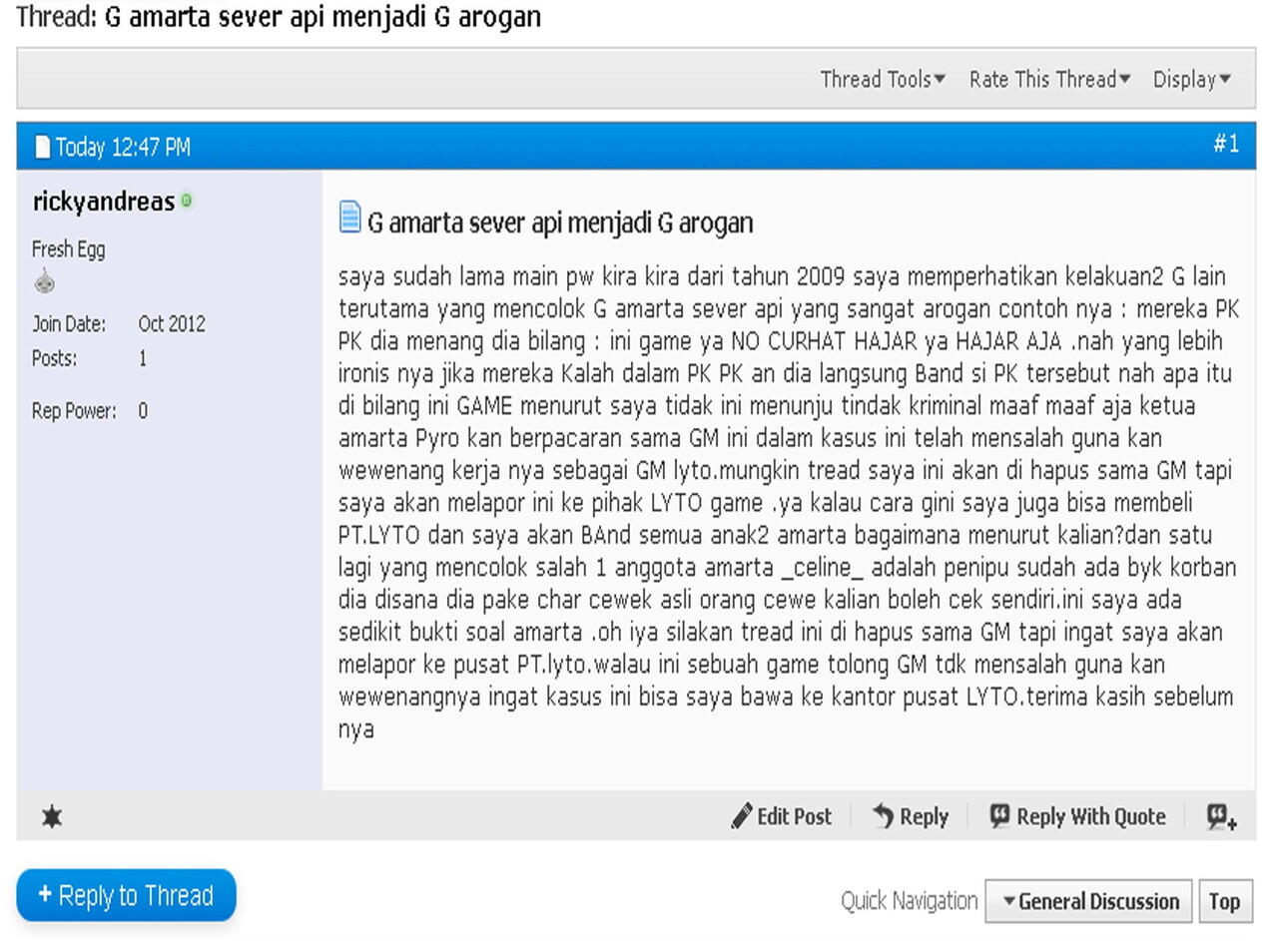
Task: Click the post status icon beside Today 12:47 PM
Action: 42,147
